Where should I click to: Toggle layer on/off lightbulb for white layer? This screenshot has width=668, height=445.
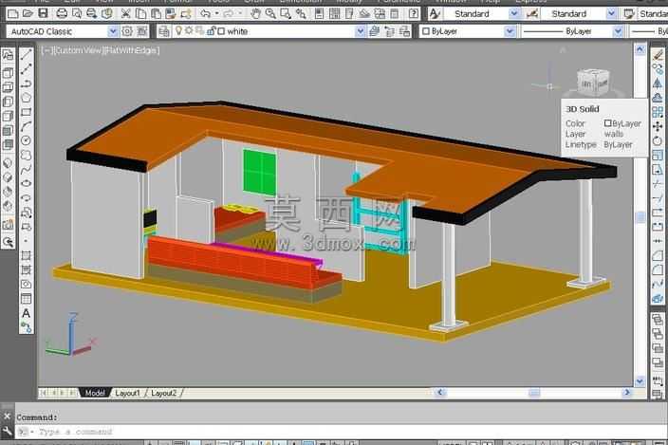click(178, 30)
